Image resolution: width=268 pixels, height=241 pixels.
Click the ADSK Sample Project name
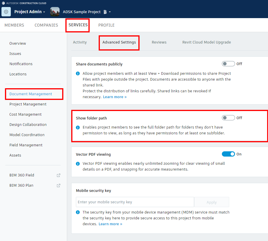coord(82,12)
